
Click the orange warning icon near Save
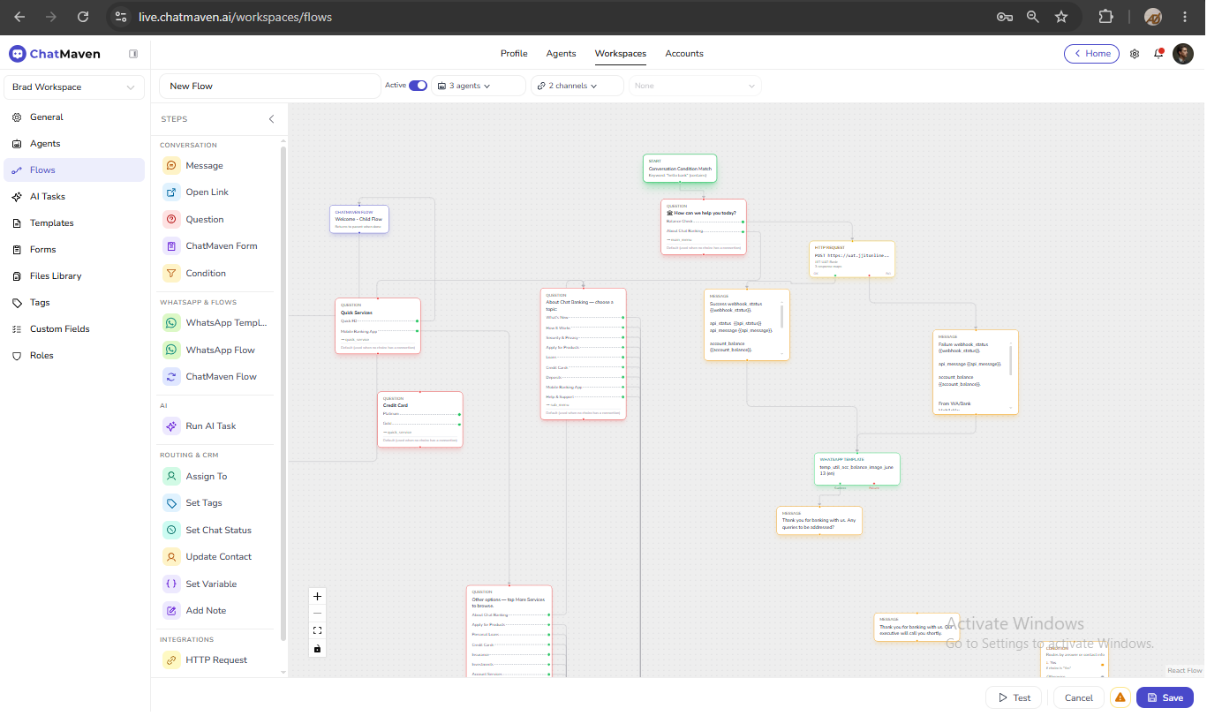point(1120,697)
